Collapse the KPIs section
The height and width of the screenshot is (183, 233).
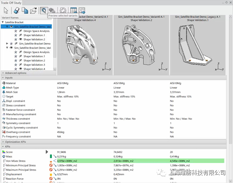click(x=3, y=146)
